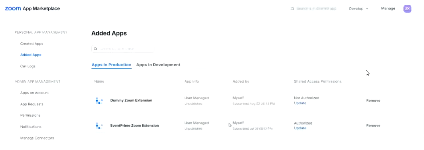
Task: Switch to Apps in Development tab
Action: click(x=158, y=65)
